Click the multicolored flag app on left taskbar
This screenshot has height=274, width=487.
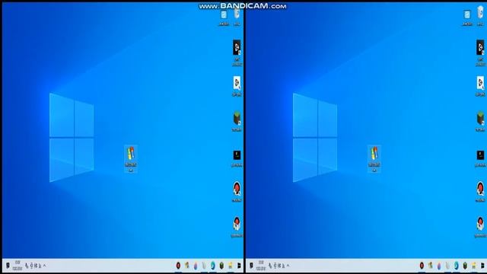(186, 266)
